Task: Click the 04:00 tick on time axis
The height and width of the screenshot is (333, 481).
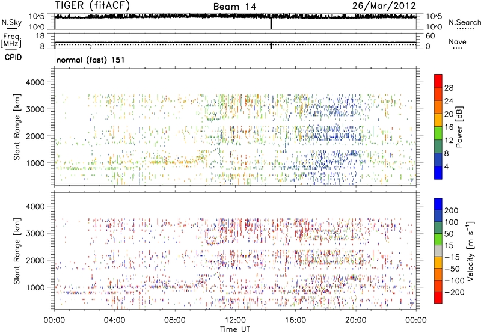Action: pos(114,320)
